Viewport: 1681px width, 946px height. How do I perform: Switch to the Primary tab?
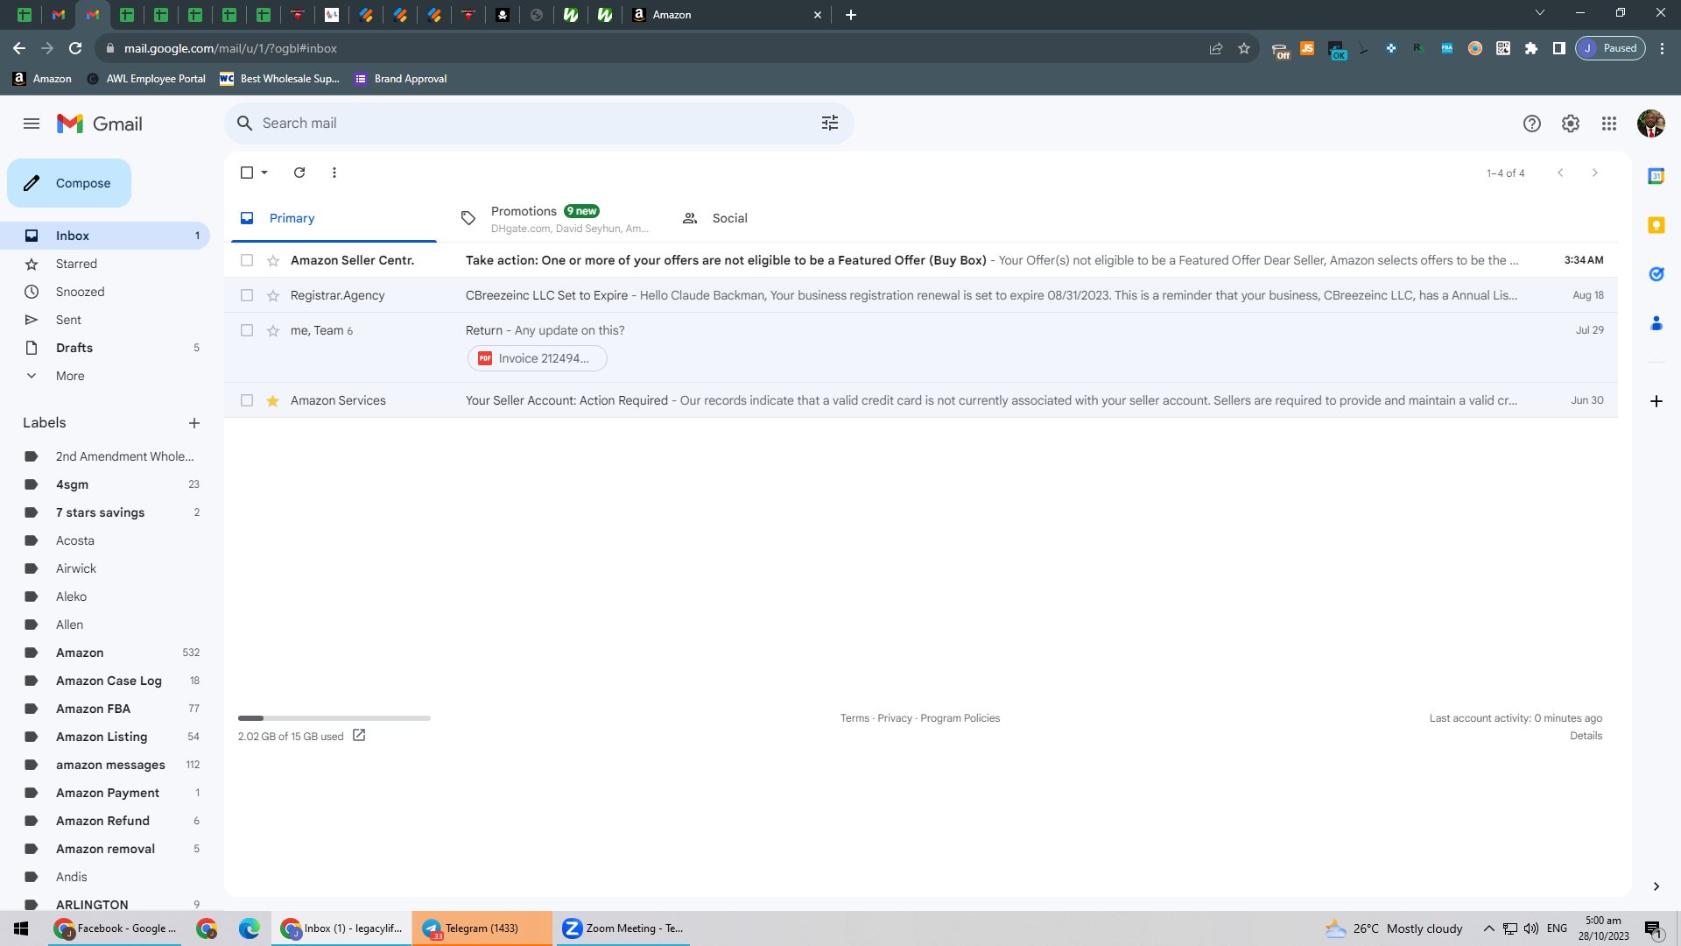tap(334, 218)
